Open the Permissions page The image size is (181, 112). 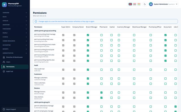(15, 67)
